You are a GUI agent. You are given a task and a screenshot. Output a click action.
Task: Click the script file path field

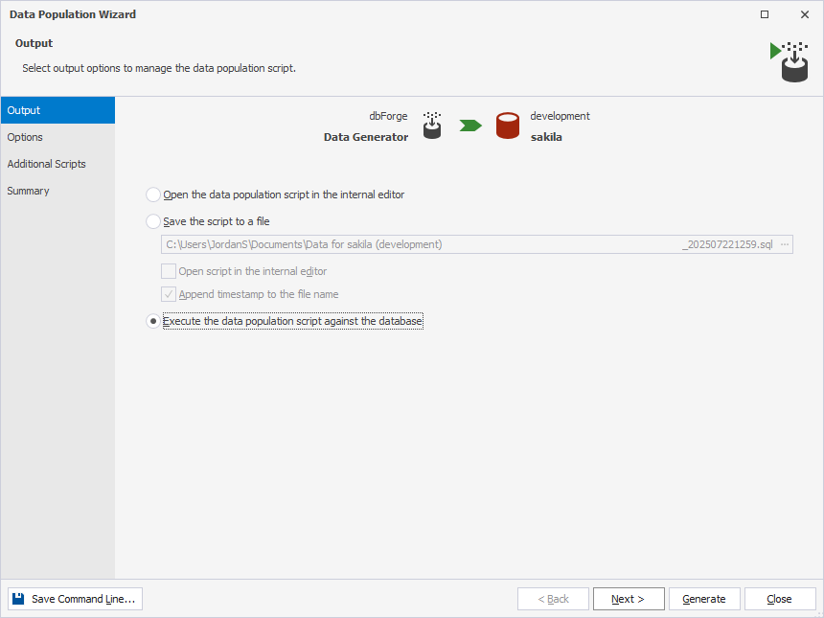pos(469,244)
